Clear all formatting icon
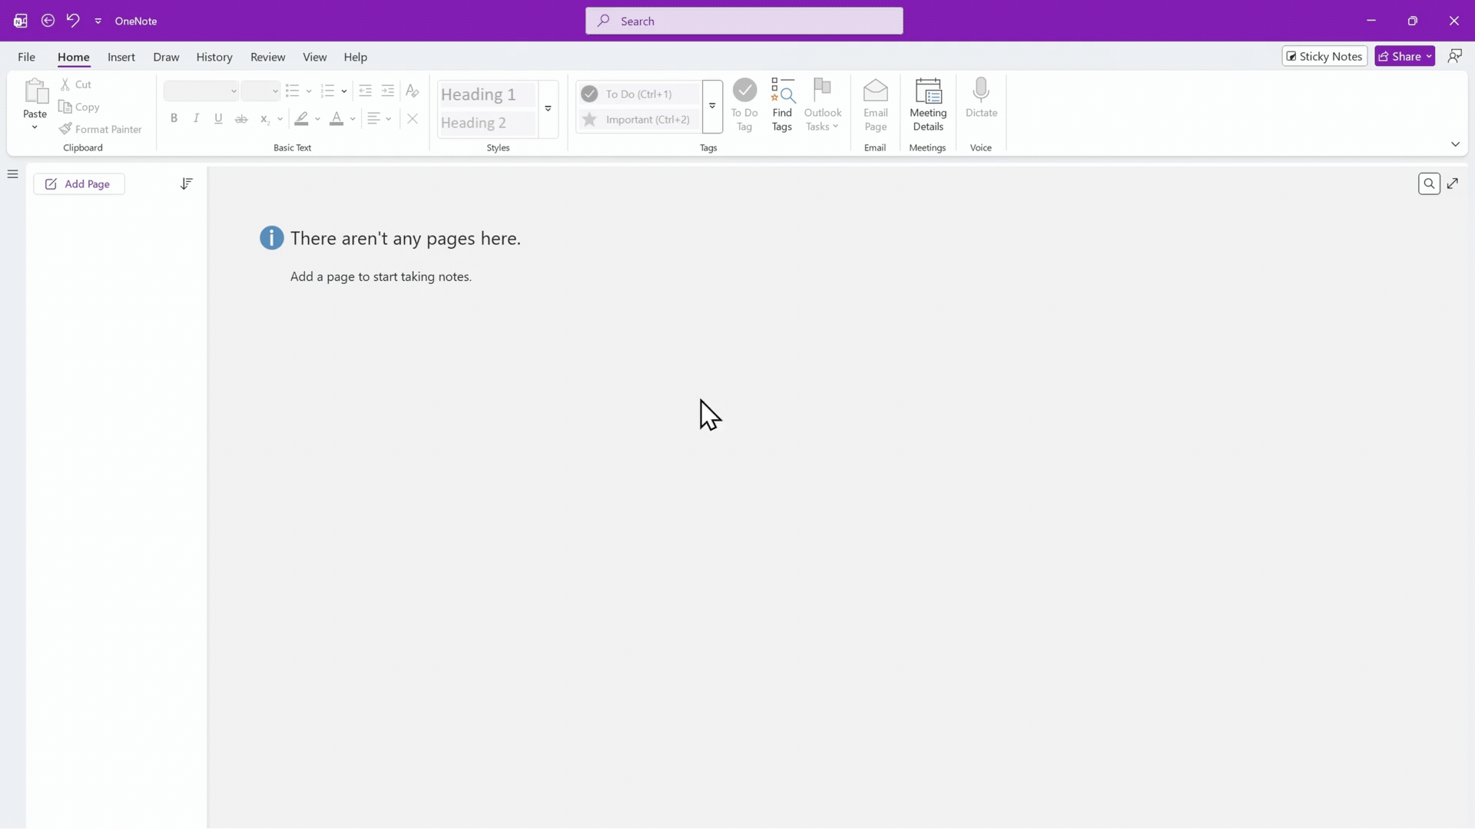 413,91
